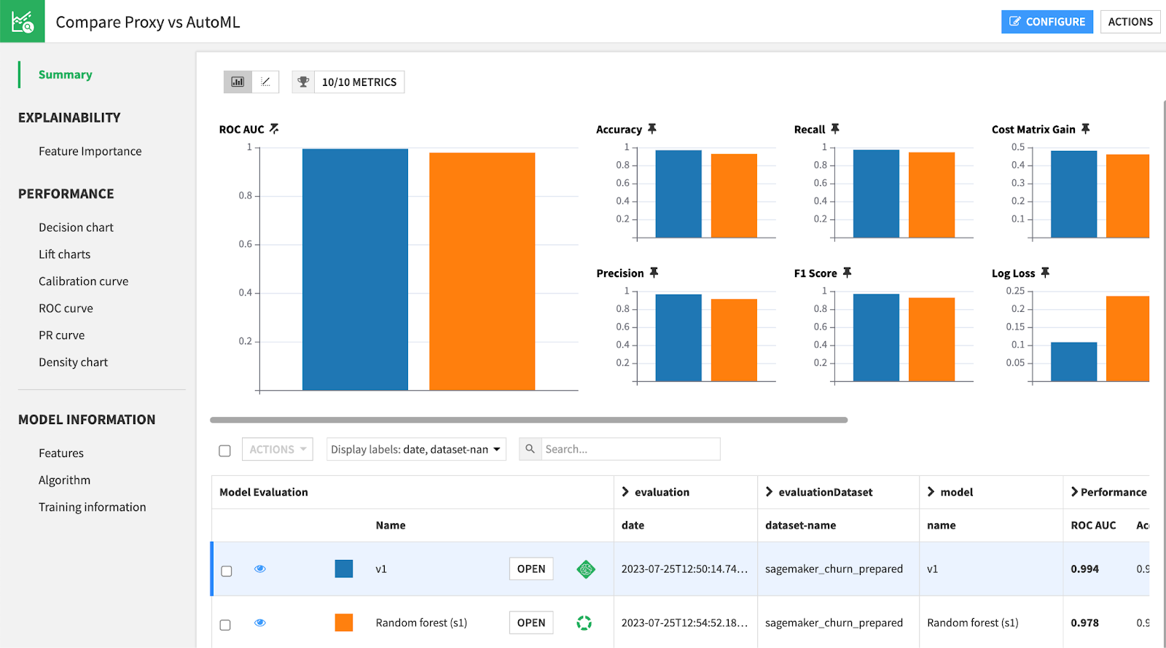Viewport: 1166px width, 648px height.
Task: Click the green model icon in v1 row
Action: click(x=585, y=569)
